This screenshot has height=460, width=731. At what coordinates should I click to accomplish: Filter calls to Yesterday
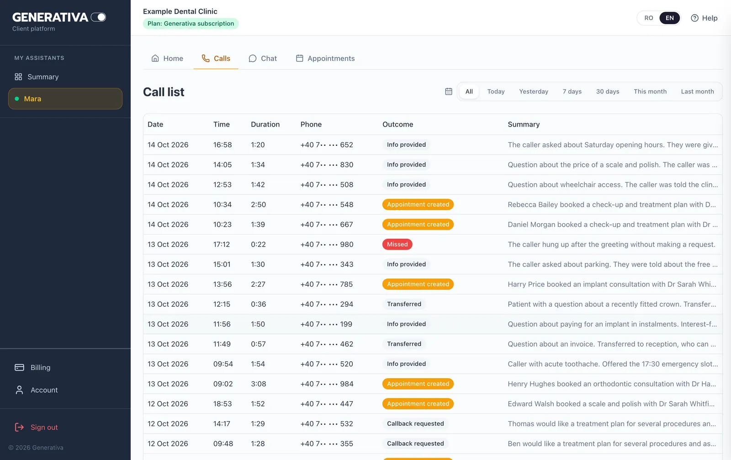[534, 91]
